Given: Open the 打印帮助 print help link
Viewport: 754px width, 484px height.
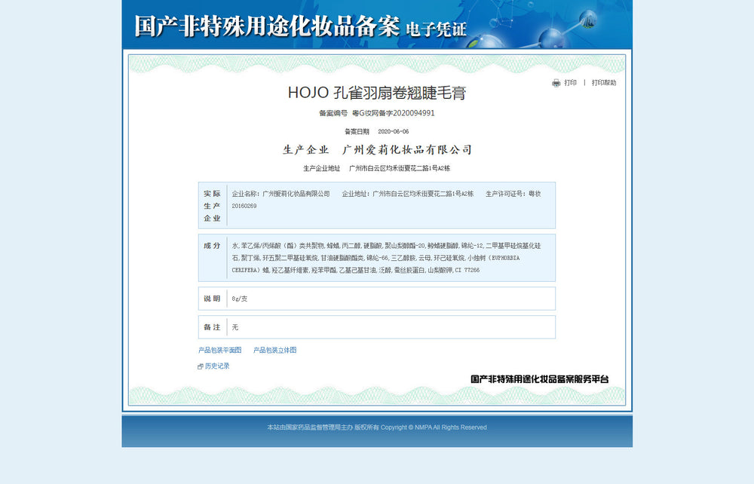Looking at the screenshot, I should [x=604, y=83].
